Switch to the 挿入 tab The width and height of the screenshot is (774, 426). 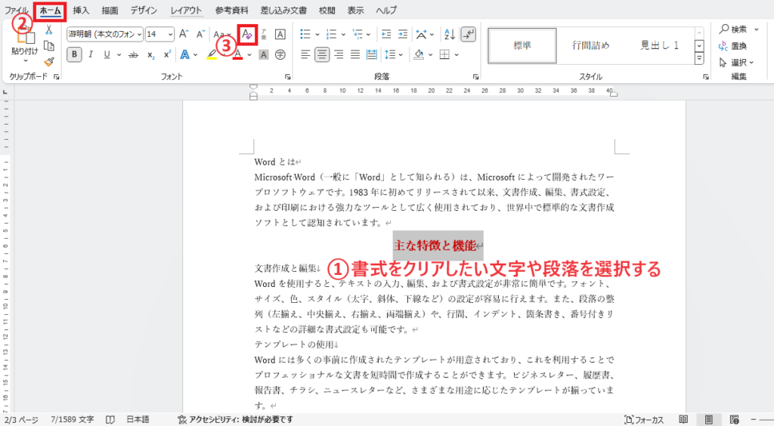click(81, 11)
